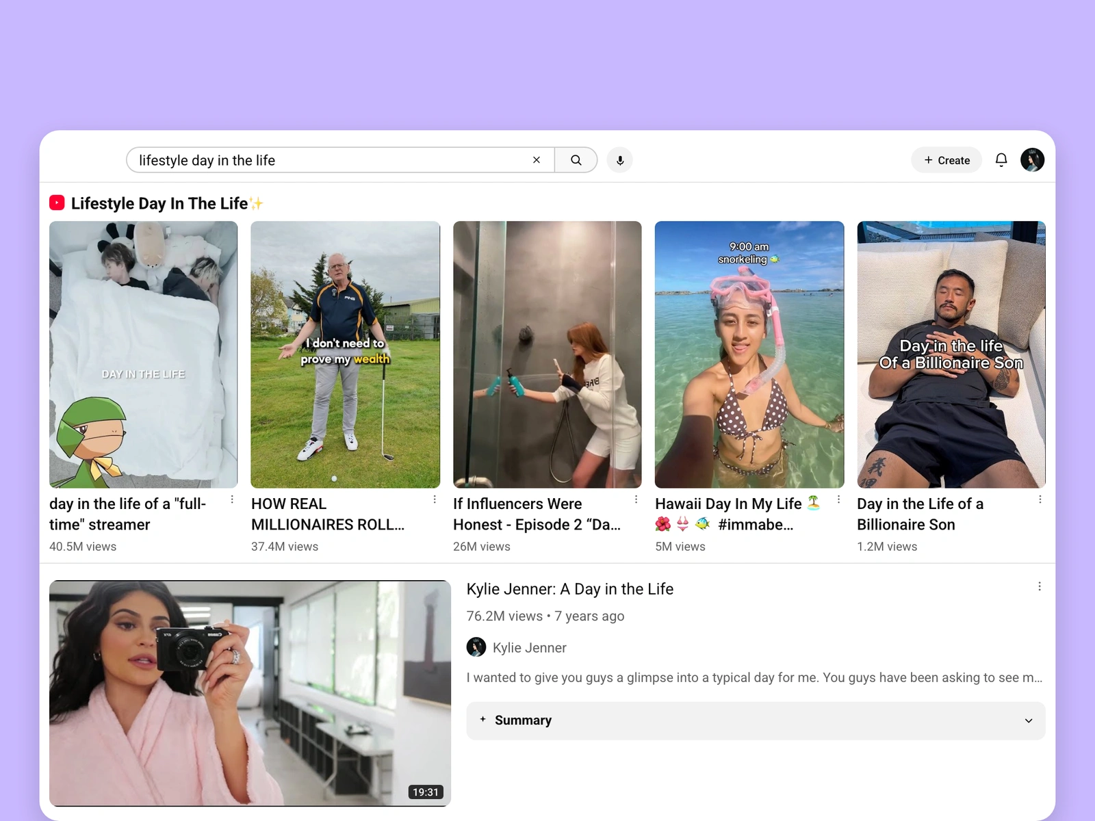Click the 40.5M views text
The width and height of the screenshot is (1095, 821).
[x=83, y=547]
